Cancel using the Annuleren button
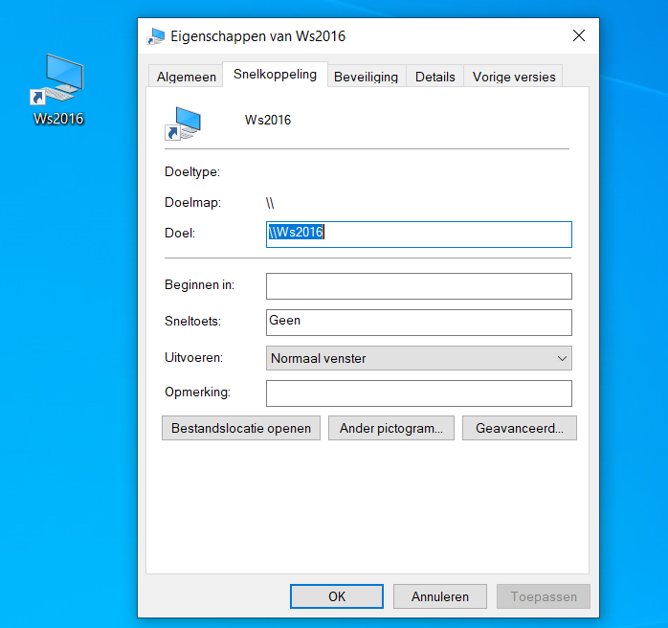 (x=439, y=596)
